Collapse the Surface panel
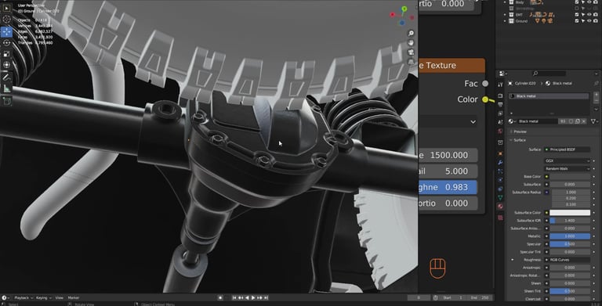602x306 pixels. [x=519, y=140]
